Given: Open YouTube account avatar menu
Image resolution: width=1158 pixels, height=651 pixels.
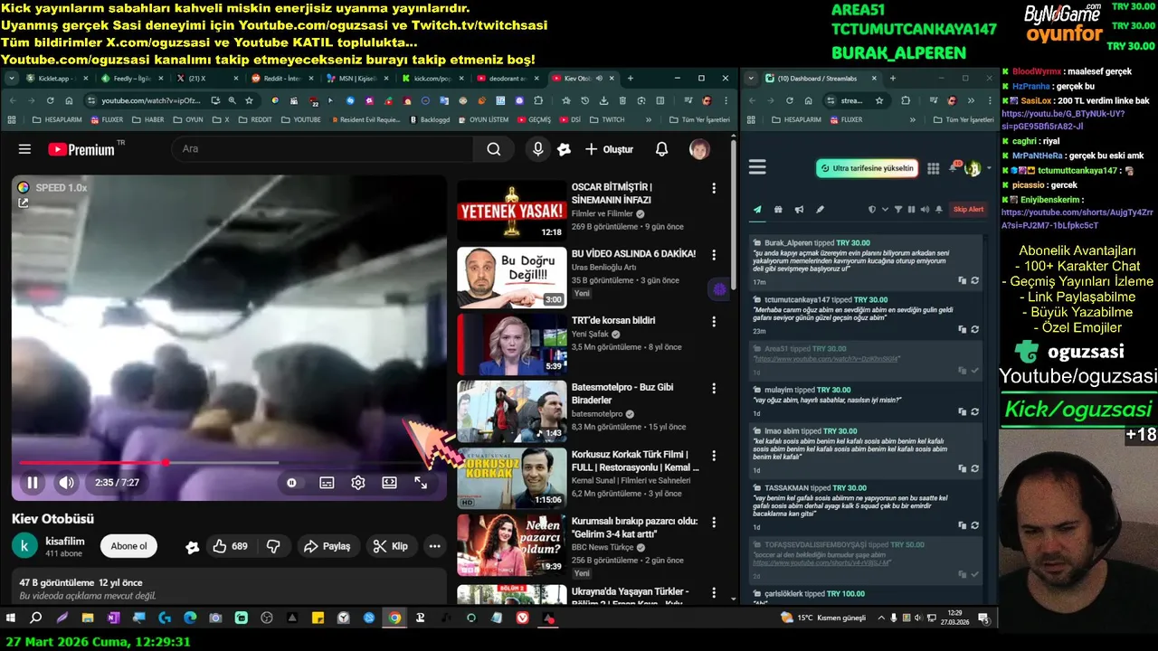Looking at the screenshot, I should [699, 149].
